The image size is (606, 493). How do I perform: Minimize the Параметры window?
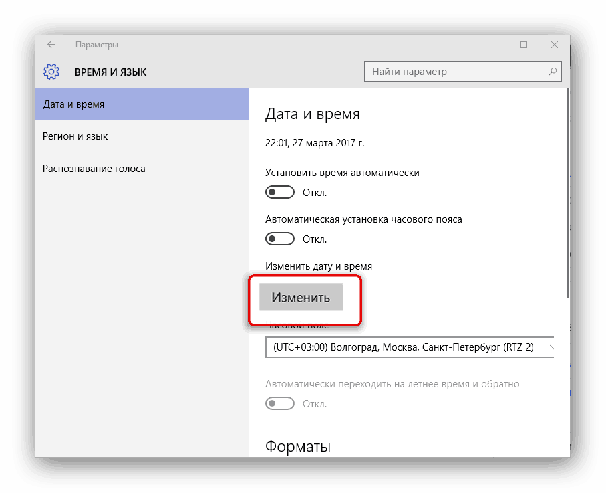493,45
